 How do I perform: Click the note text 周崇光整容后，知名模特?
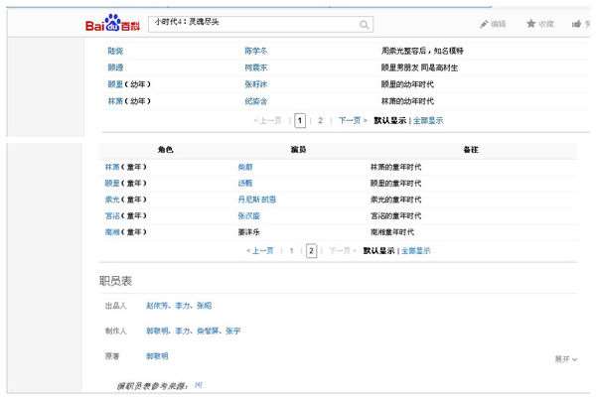pos(422,51)
